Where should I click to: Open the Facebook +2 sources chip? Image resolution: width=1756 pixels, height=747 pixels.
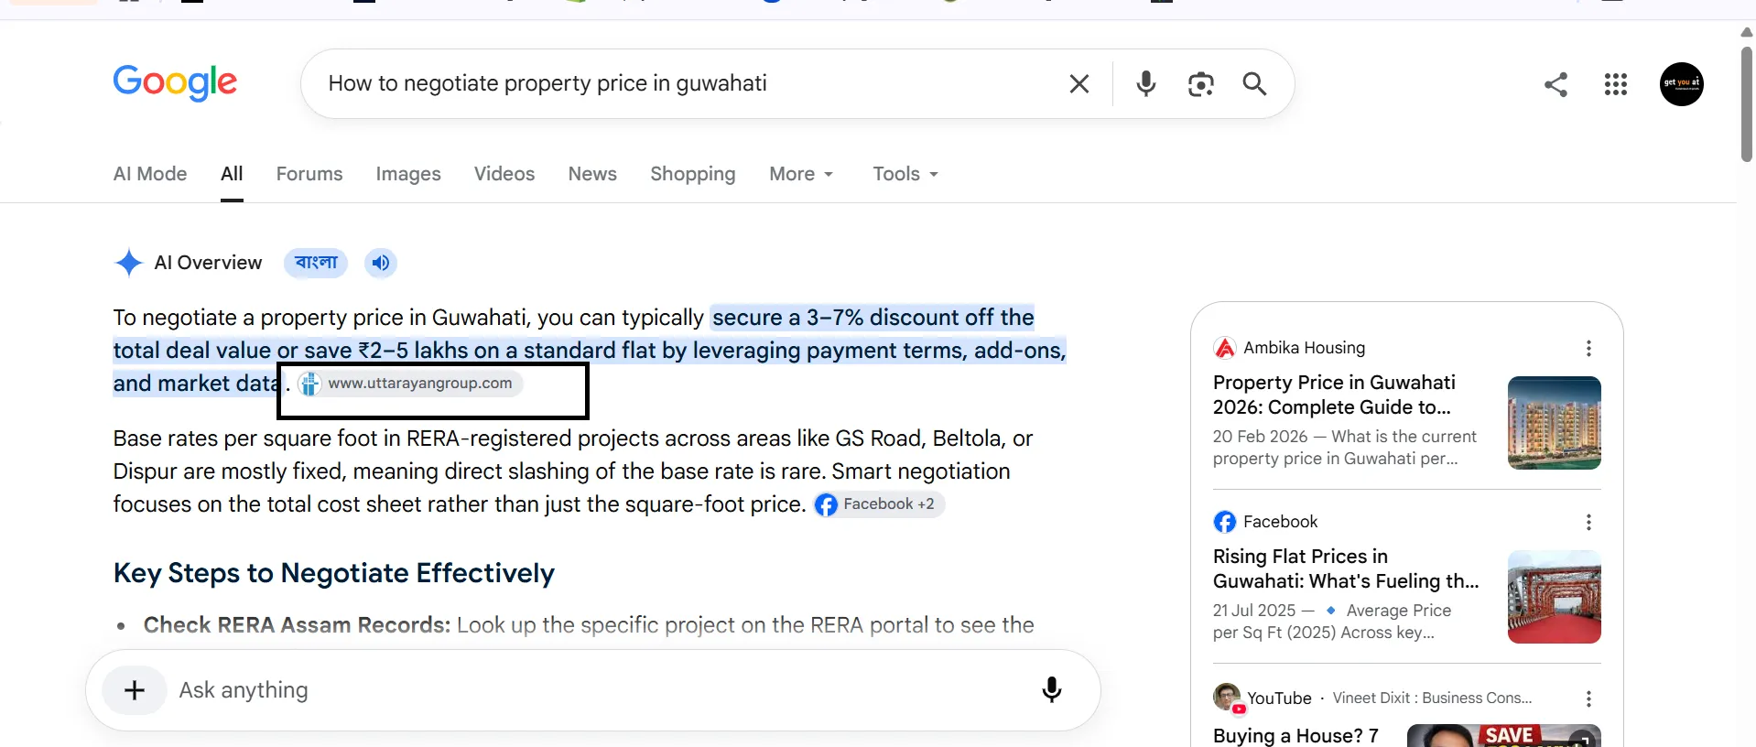click(879, 504)
